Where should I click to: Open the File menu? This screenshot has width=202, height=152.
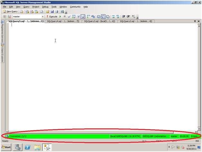(5, 7)
